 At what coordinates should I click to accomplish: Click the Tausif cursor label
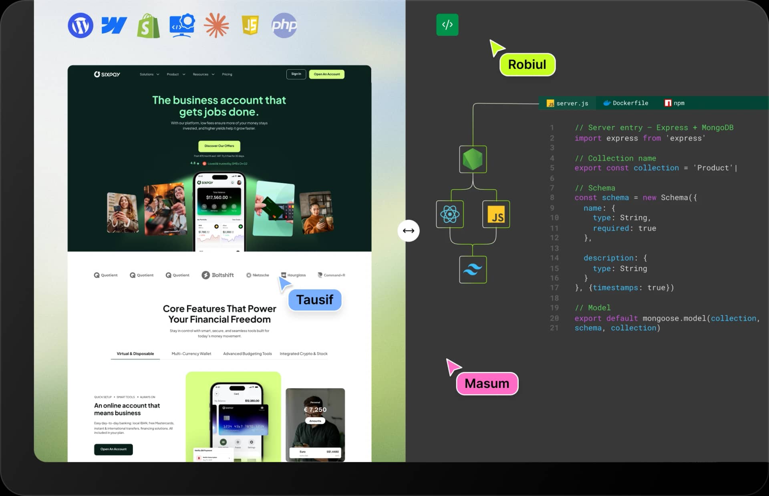[x=315, y=300]
